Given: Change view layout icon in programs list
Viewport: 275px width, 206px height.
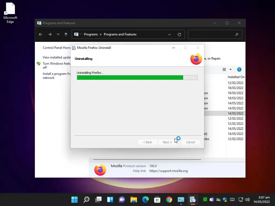Looking at the screenshot, I should point(224,69).
